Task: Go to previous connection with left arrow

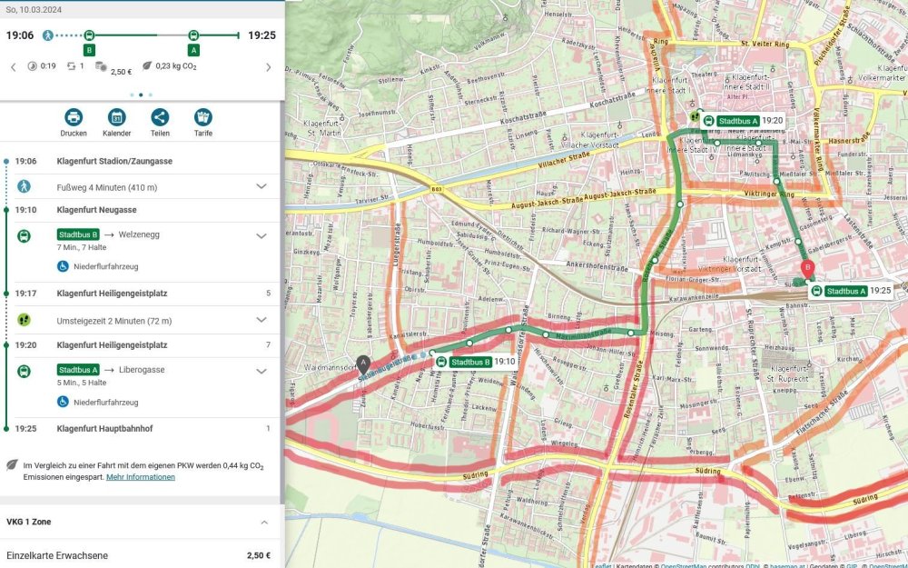Action: [x=14, y=67]
